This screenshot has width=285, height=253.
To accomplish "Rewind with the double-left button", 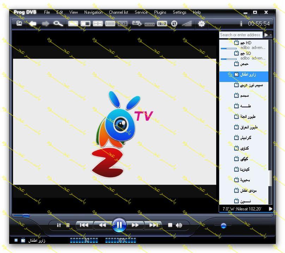I will pyautogui.click(x=102, y=225).
